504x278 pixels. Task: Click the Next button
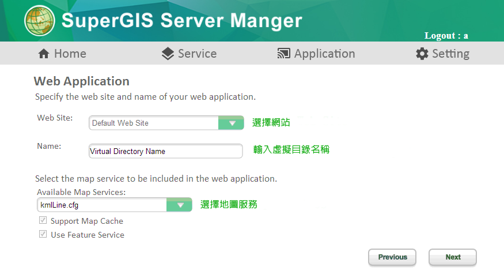(x=453, y=257)
